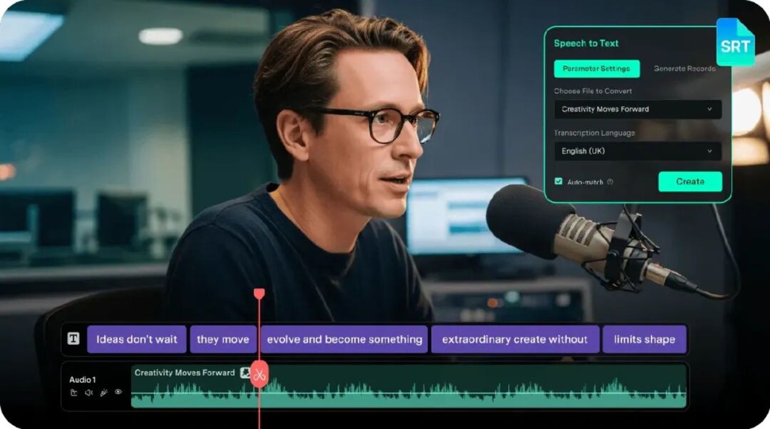770x429 pixels.
Task: Select 'extraordinary create without' subtitle clip
Action: click(x=515, y=340)
